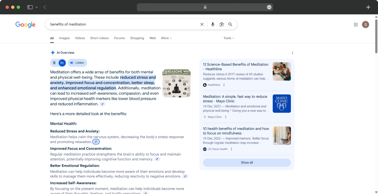Click the address bar lock icon
The width and height of the screenshot is (378, 194).
pos(205,7)
